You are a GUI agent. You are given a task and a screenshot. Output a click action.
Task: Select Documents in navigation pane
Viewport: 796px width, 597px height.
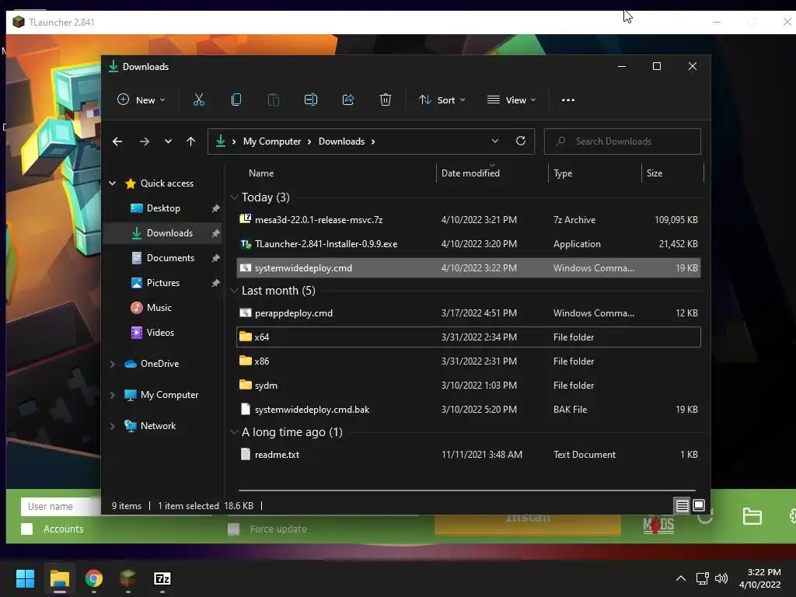point(163,258)
